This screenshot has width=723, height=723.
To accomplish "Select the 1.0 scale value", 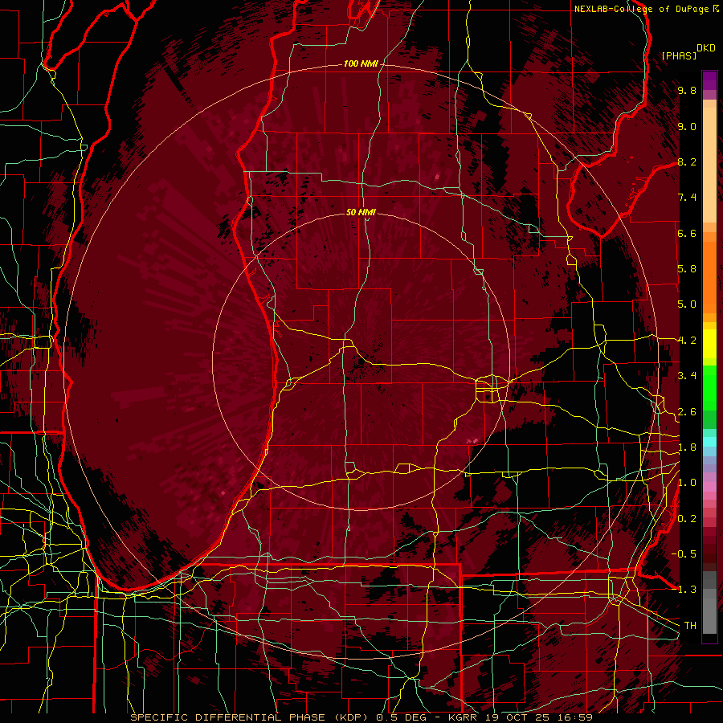I will click(687, 483).
